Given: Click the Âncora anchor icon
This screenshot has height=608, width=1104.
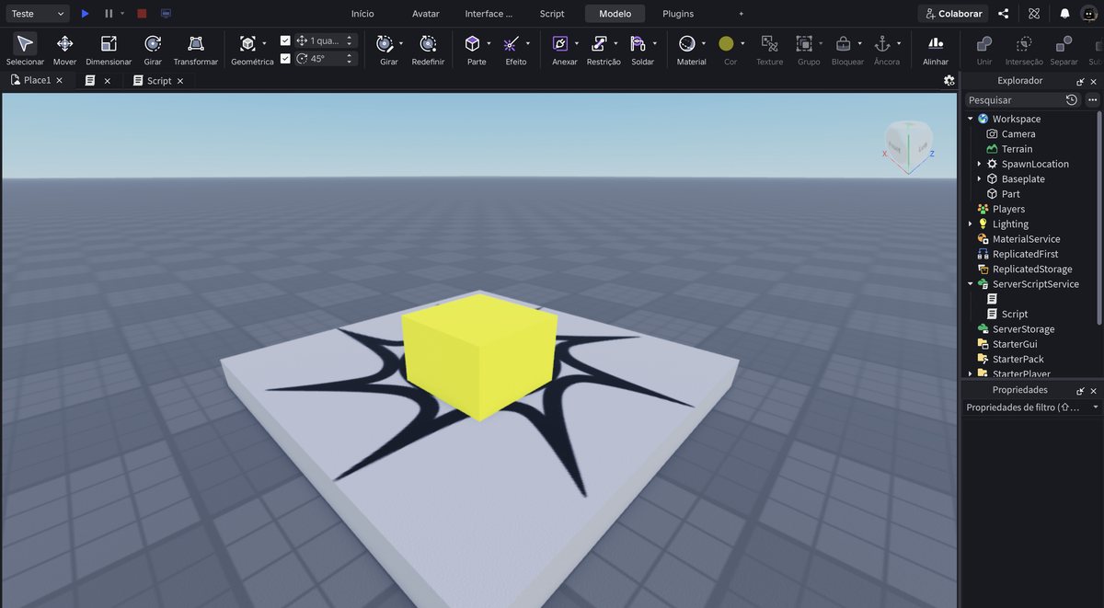Looking at the screenshot, I should [881, 43].
